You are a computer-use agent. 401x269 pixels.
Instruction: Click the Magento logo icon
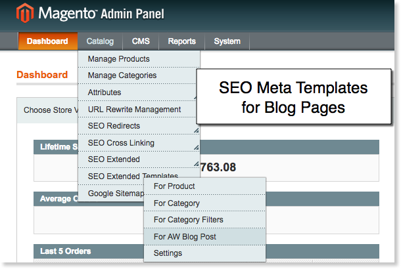pos(25,12)
